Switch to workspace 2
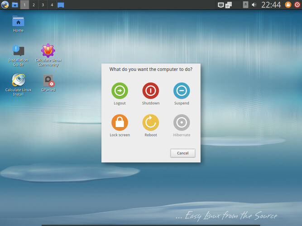 (34, 5)
